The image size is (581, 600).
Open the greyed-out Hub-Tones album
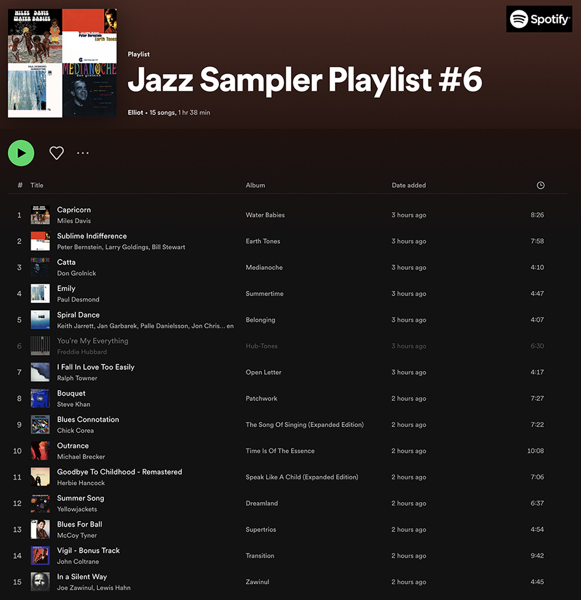pos(262,346)
